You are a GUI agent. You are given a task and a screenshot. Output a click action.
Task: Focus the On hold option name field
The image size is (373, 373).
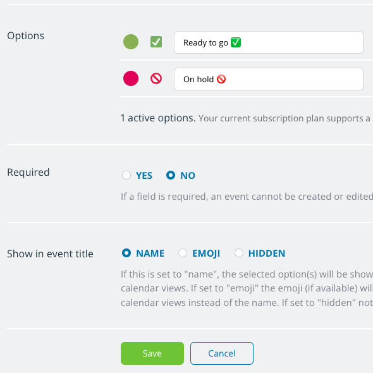269,79
